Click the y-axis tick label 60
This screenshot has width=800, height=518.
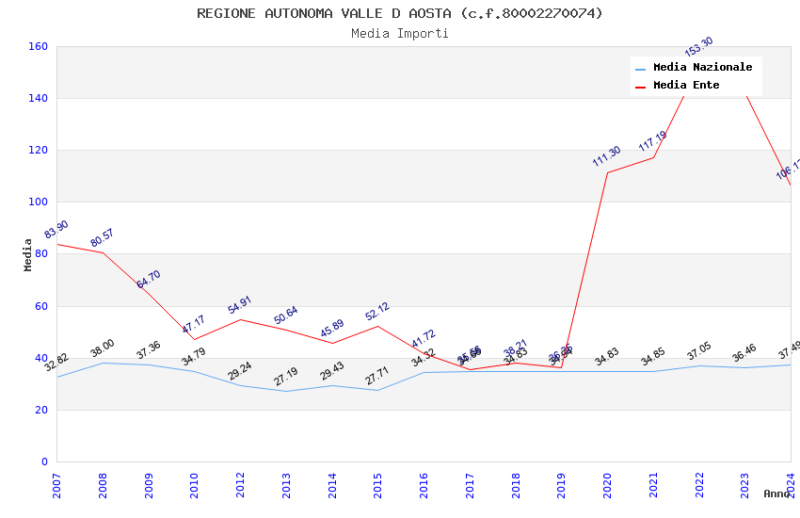coord(41,306)
